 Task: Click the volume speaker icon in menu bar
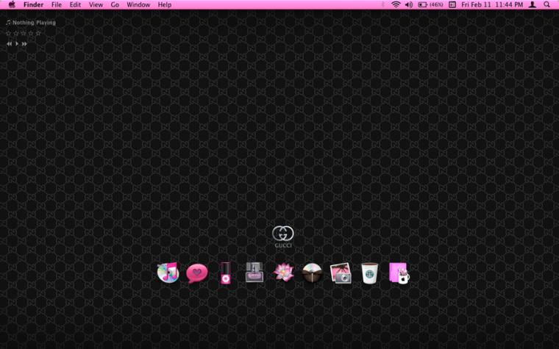(409, 4)
